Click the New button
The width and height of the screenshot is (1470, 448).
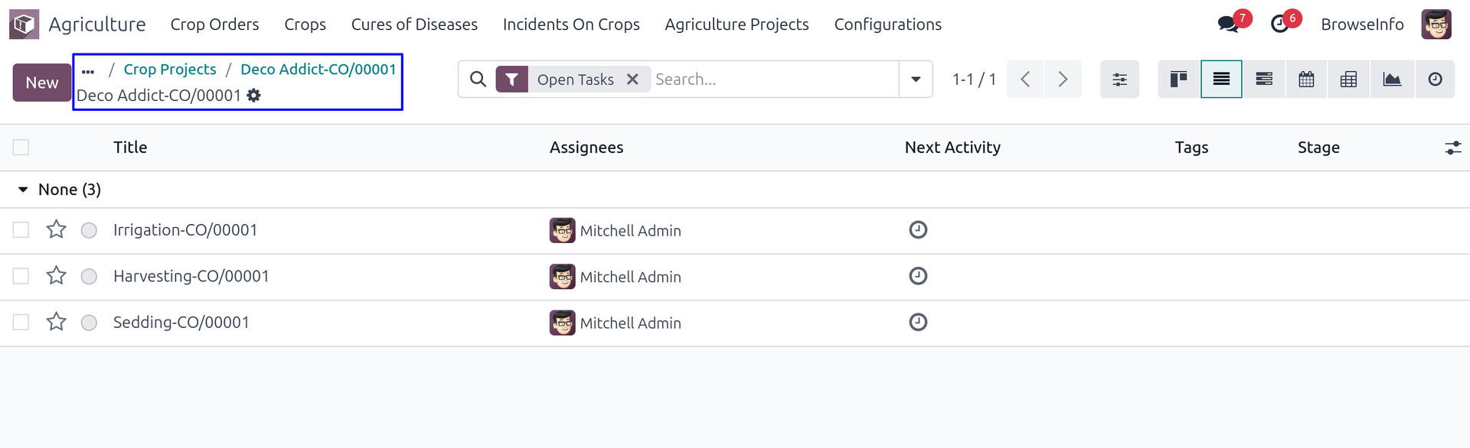point(41,83)
